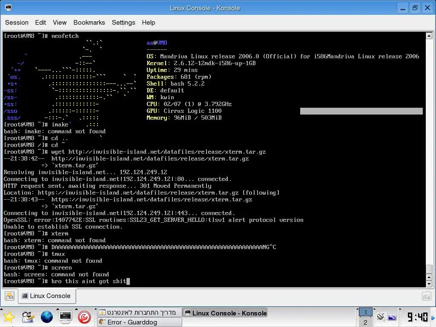
Task: Click the 'Memory: 96MiB / 503MiB' line
Action: tap(184, 118)
